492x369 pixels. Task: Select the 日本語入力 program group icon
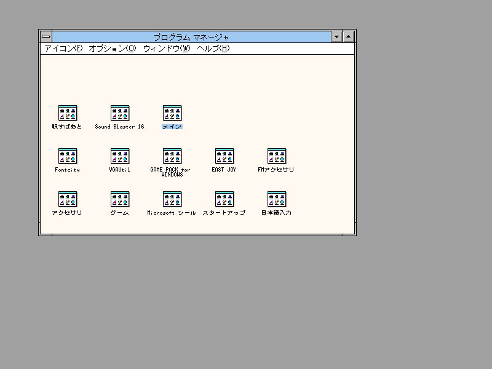277,199
